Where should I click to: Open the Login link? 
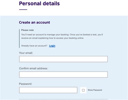(x=52, y=46)
